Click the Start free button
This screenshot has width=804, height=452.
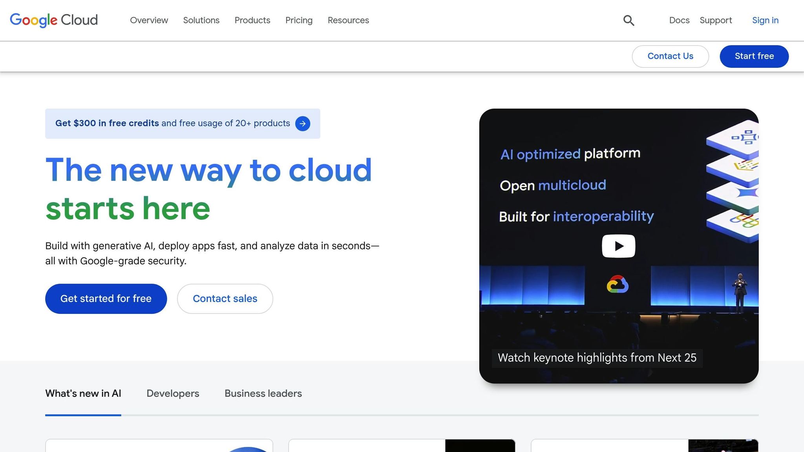click(754, 56)
